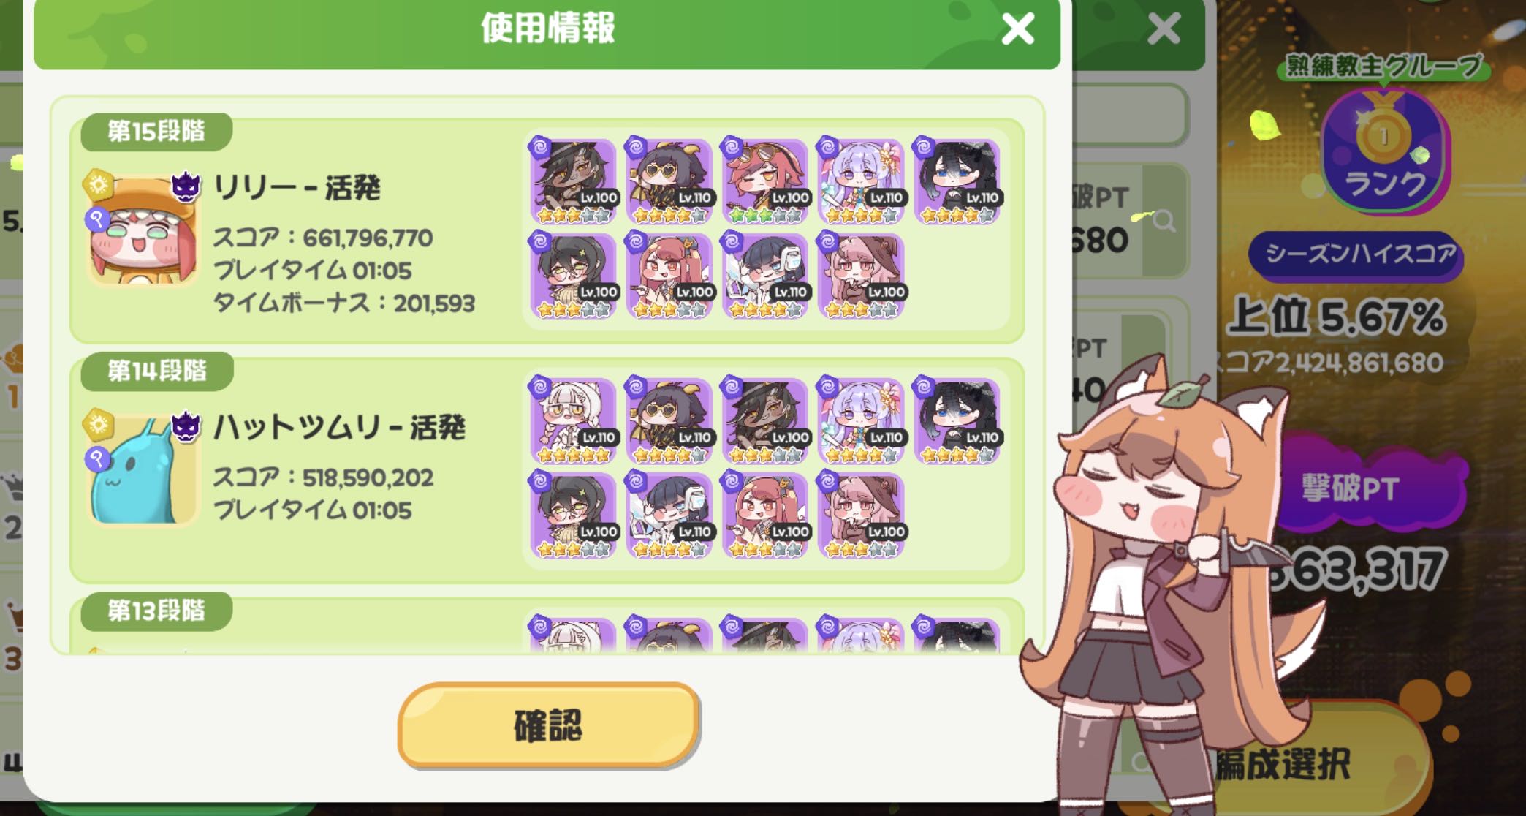Click the headphone character Lv.110 in stage 14
1526x816 pixels.
(670, 515)
